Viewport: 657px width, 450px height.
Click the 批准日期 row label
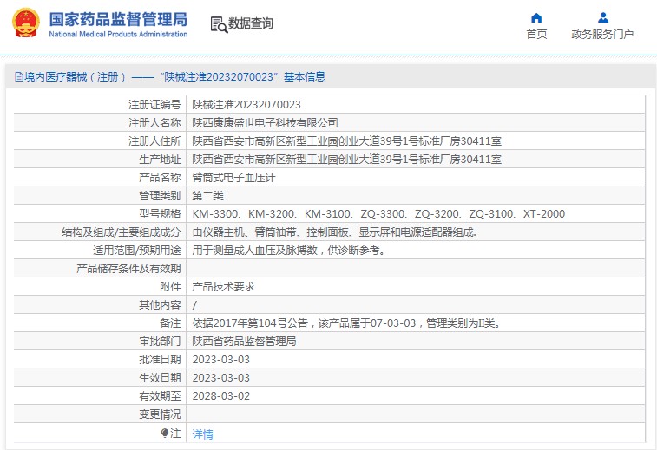click(160, 360)
